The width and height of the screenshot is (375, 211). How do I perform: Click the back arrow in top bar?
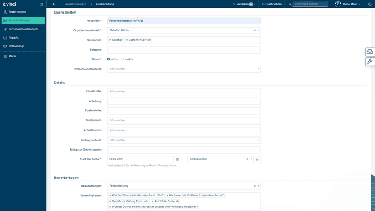pyautogui.click(x=54, y=4)
